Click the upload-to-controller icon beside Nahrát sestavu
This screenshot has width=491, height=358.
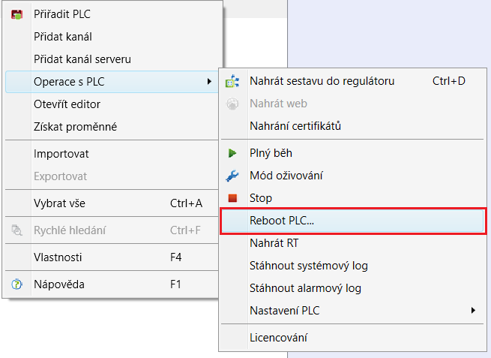(x=232, y=81)
